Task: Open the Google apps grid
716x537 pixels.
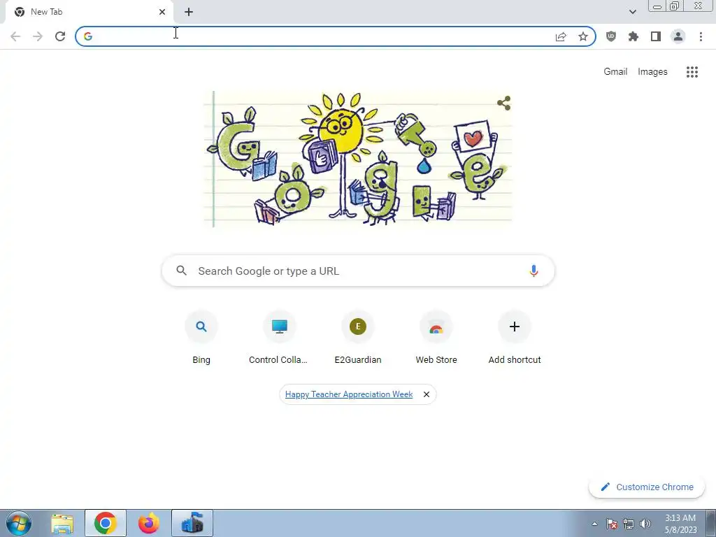Action: [692, 72]
